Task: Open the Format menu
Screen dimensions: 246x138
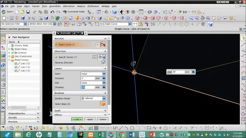Action: click(x=36, y=6)
